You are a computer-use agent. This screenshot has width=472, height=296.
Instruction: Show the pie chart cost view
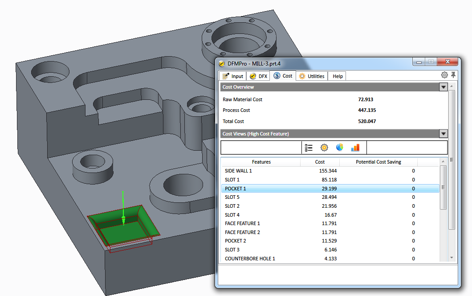coord(340,148)
